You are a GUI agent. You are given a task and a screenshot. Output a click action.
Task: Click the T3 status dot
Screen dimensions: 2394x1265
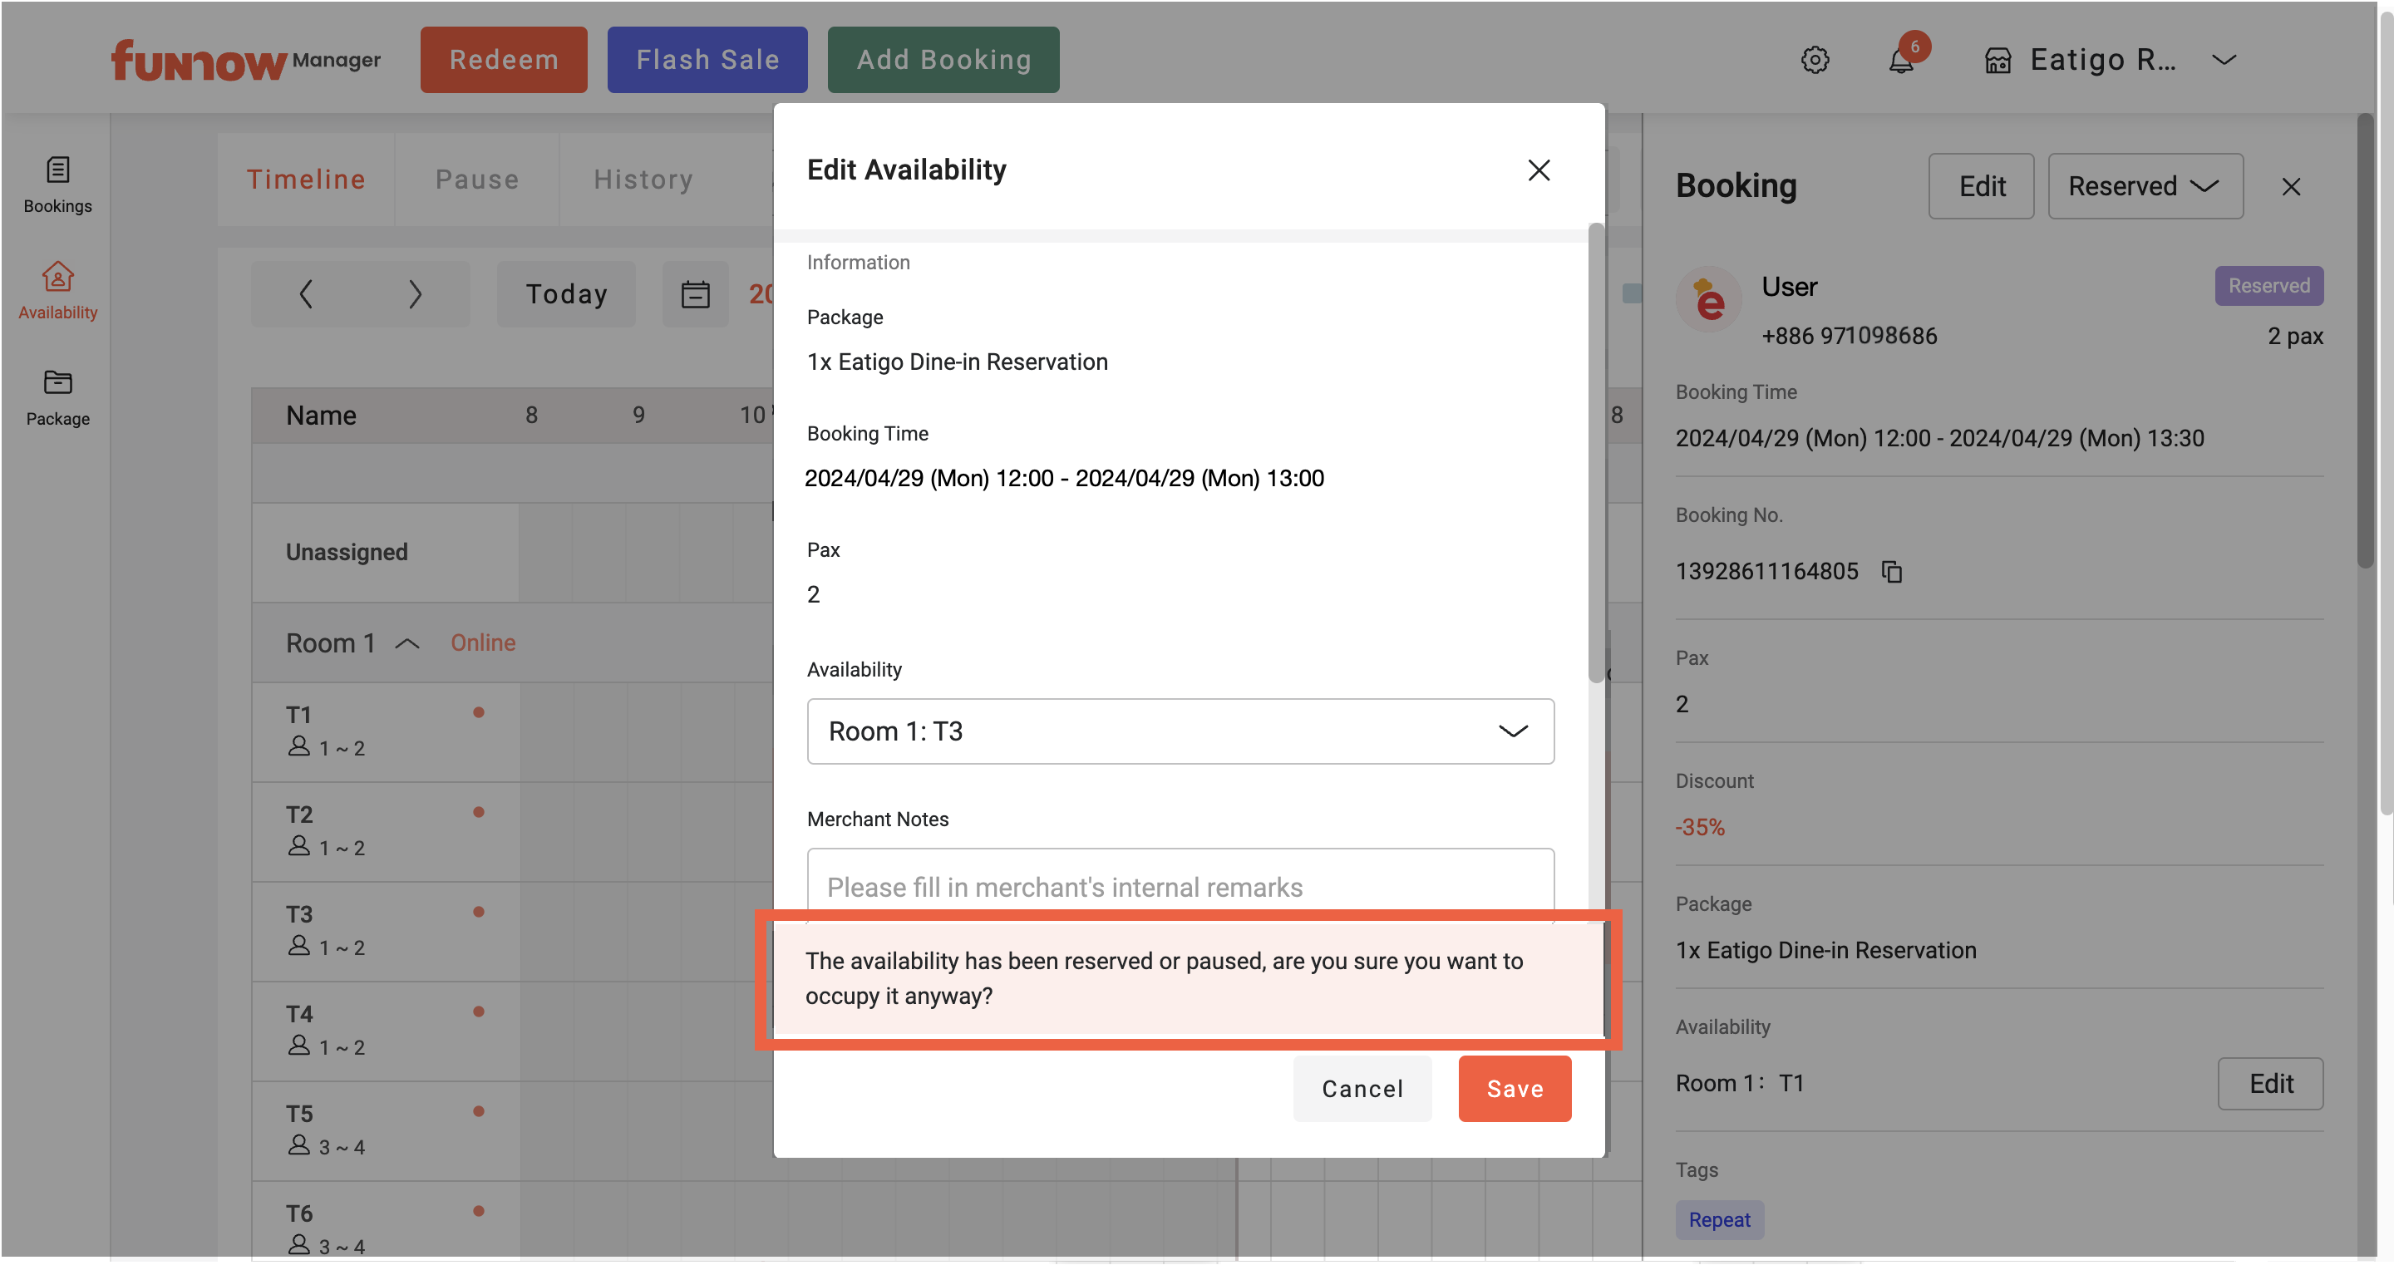[479, 912]
